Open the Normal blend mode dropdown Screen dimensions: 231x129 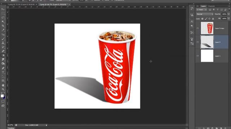point(205,14)
